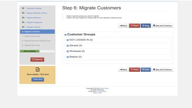Open the YII Framework footer link
The image size is (192, 108).
click(101, 91)
